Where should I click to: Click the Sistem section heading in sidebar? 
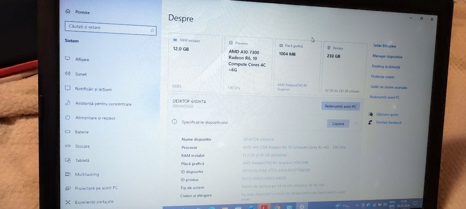(72, 41)
